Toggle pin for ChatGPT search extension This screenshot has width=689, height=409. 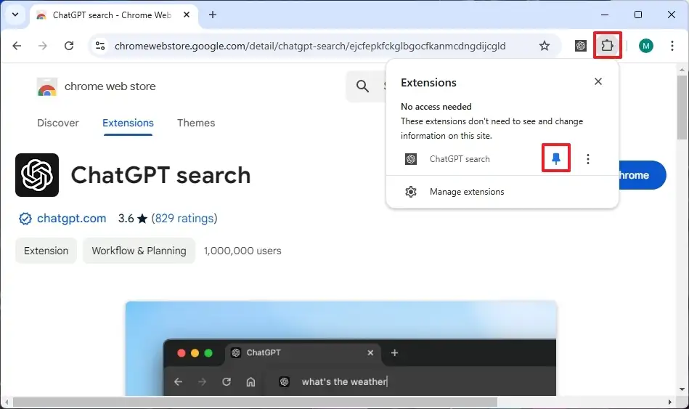pos(556,158)
